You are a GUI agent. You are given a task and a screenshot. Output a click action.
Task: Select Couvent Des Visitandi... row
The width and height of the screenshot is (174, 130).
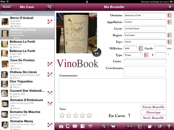coord(27,93)
